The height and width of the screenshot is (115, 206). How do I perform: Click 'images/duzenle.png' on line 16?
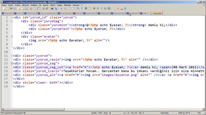[119, 75]
